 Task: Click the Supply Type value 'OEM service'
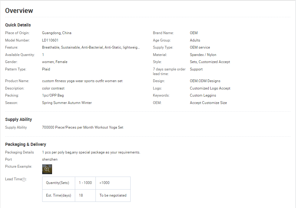click(200, 47)
